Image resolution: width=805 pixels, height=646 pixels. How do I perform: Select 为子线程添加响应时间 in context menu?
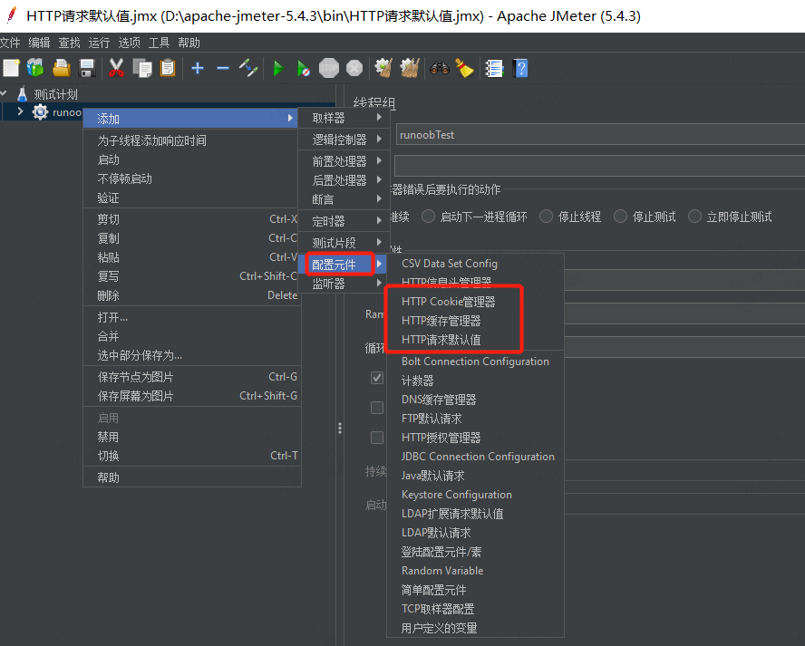[x=192, y=140]
